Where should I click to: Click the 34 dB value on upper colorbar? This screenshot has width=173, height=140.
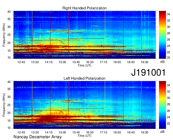point(168,14)
